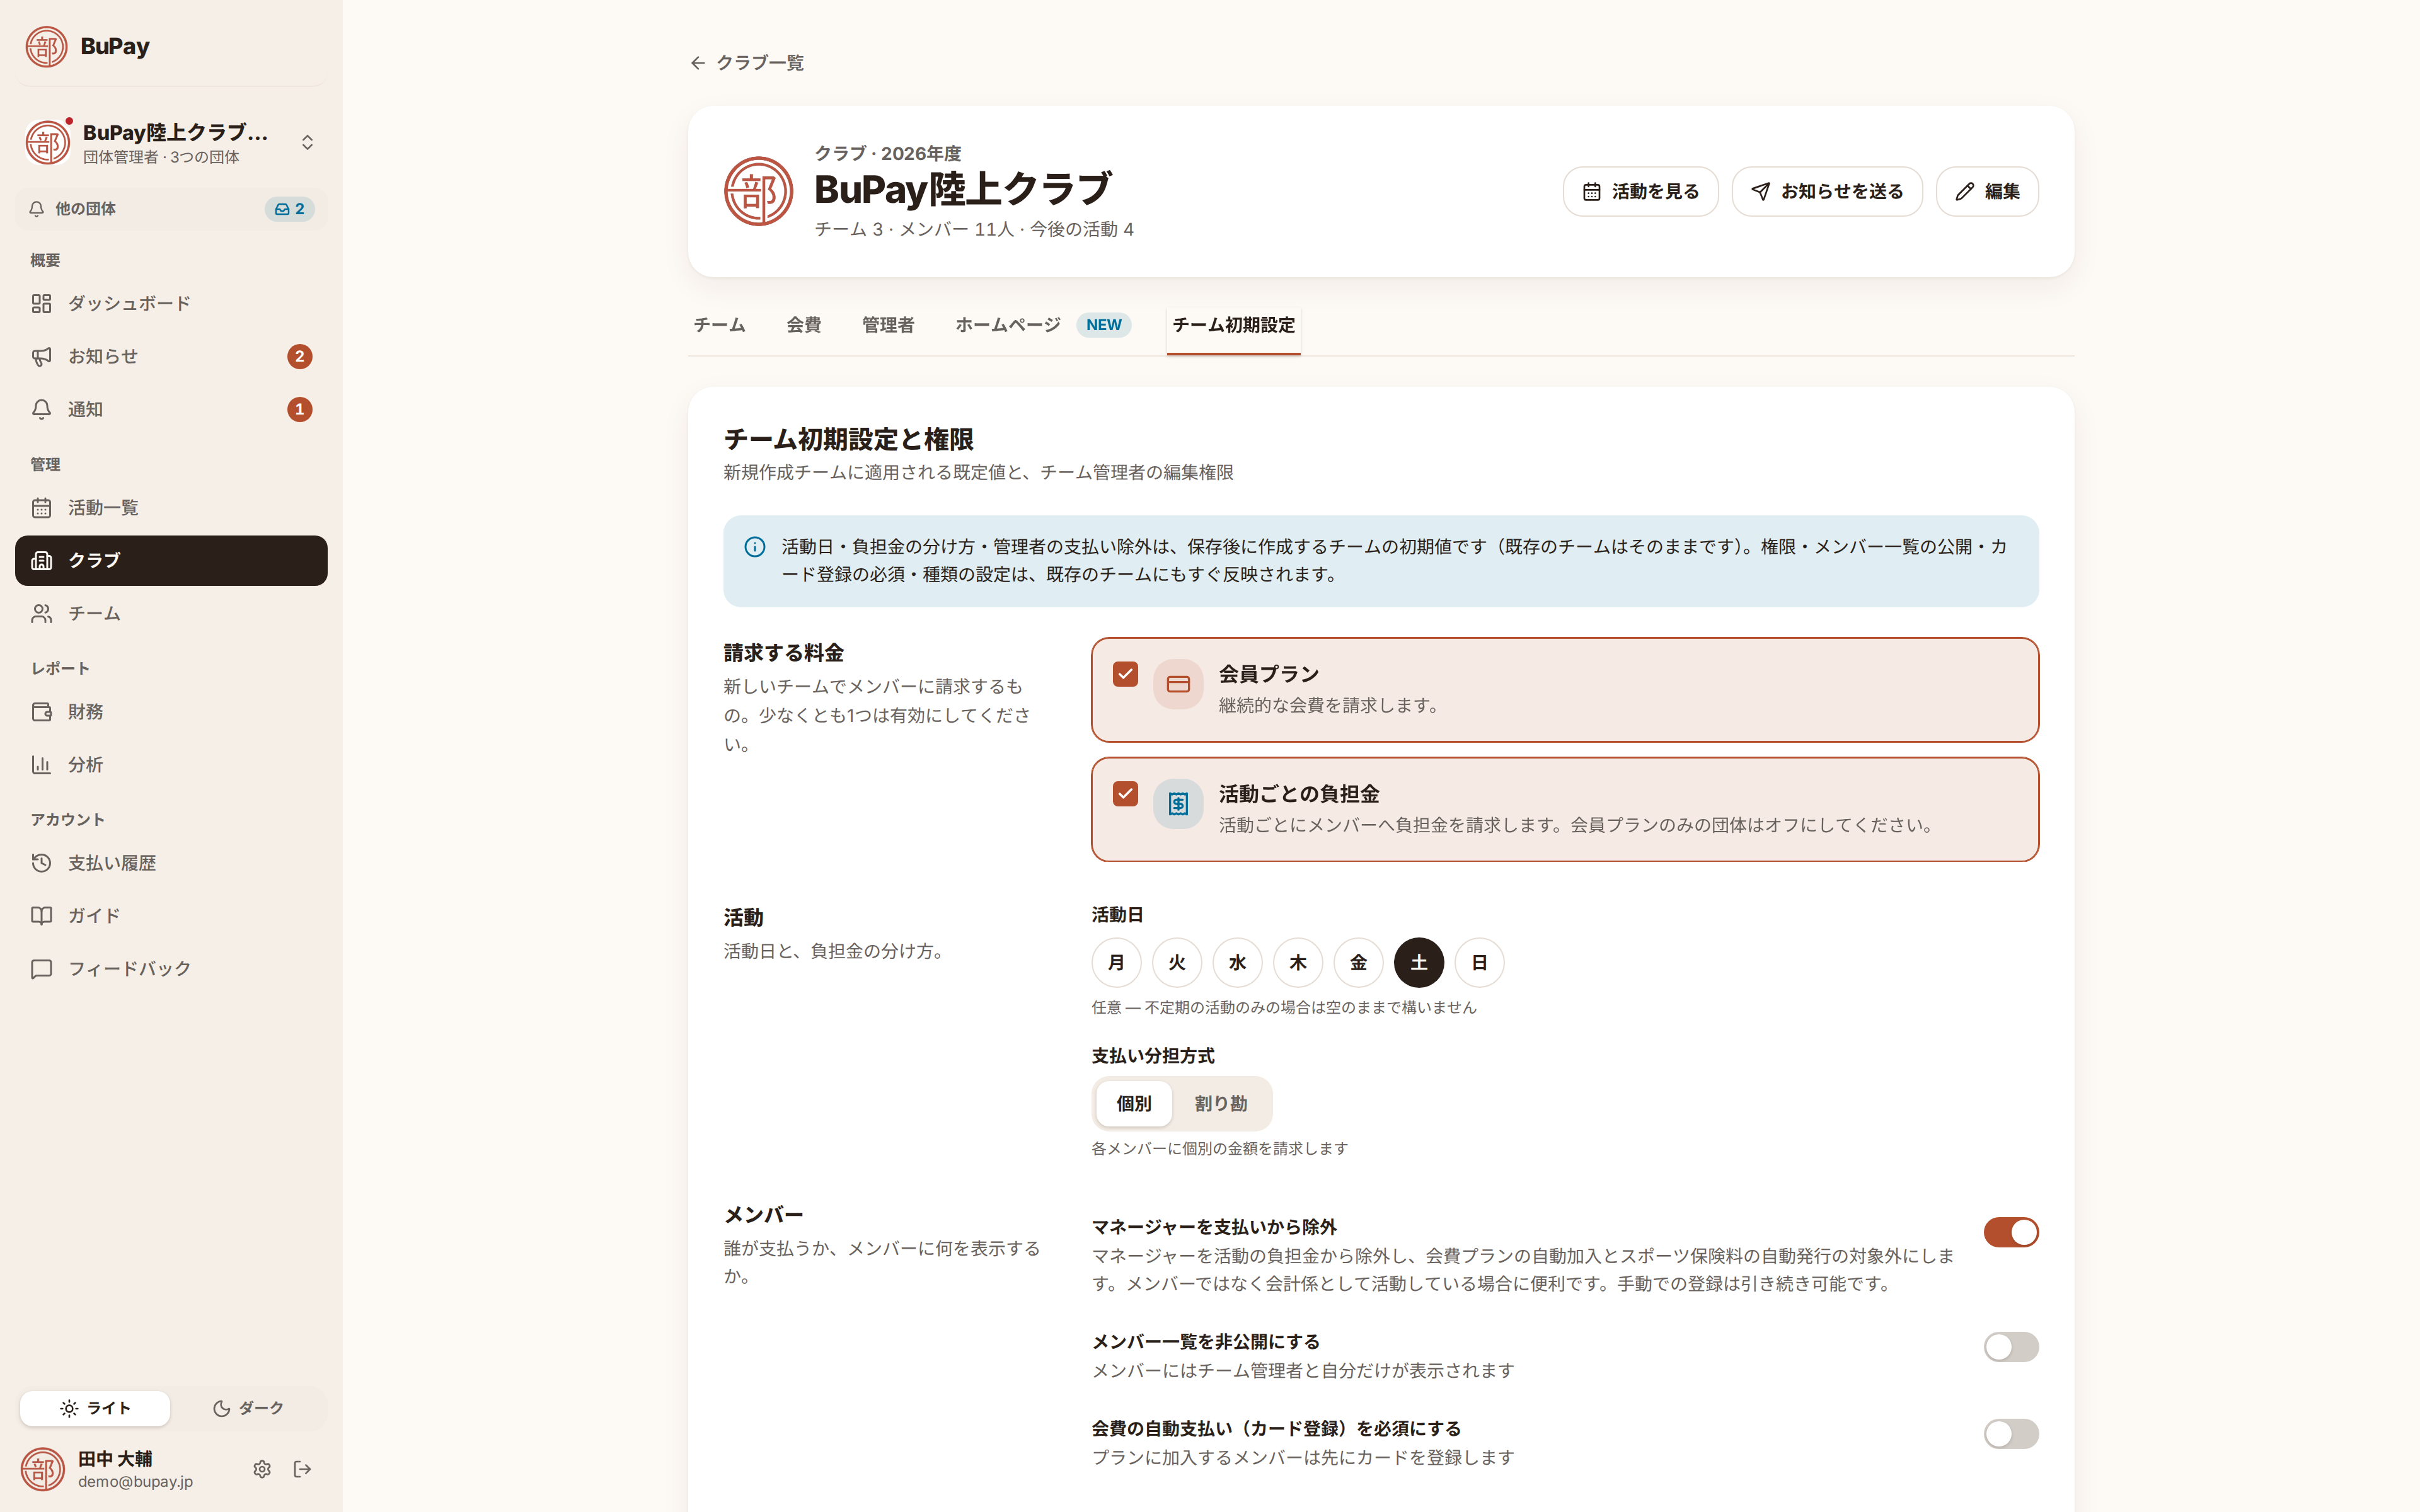Click the フィードバック speech bubble icon
This screenshot has height=1512, width=2420.
(x=41, y=969)
